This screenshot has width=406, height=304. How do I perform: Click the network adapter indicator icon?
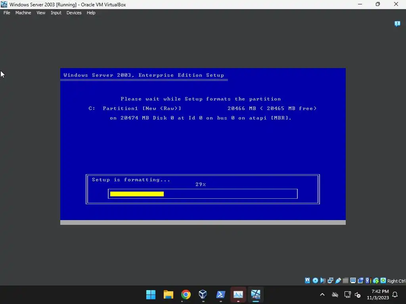(330, 281)
